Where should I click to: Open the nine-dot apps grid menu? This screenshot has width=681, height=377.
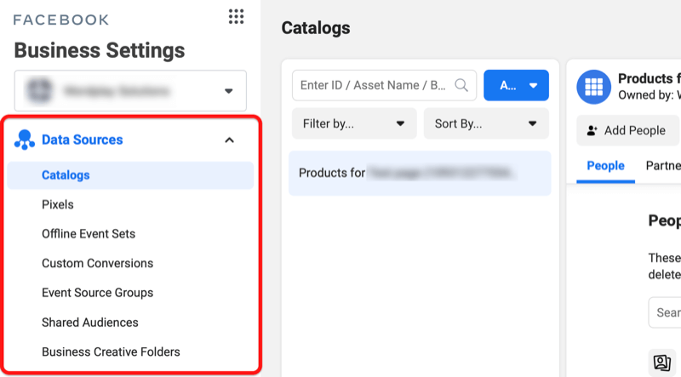pos(237,16)
